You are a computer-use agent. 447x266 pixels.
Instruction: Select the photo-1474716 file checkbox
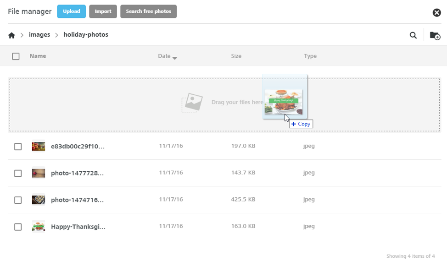pyautogui.click(x=18, y=200)
